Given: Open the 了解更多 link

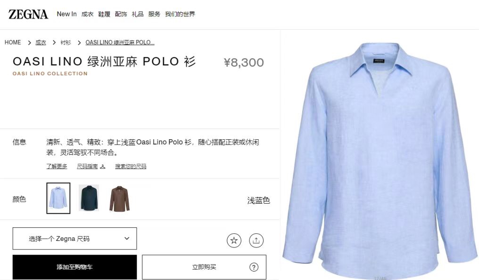Looking at the screenshot, I should click(57, 166).
